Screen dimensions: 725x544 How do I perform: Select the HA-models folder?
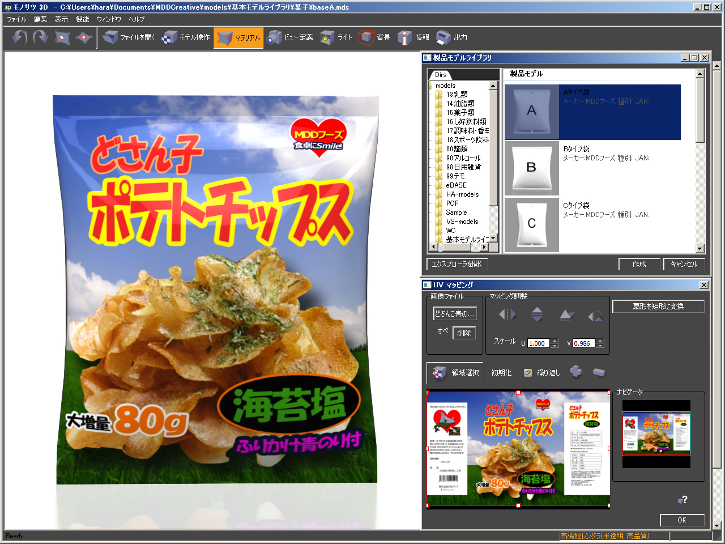(463, 194)
